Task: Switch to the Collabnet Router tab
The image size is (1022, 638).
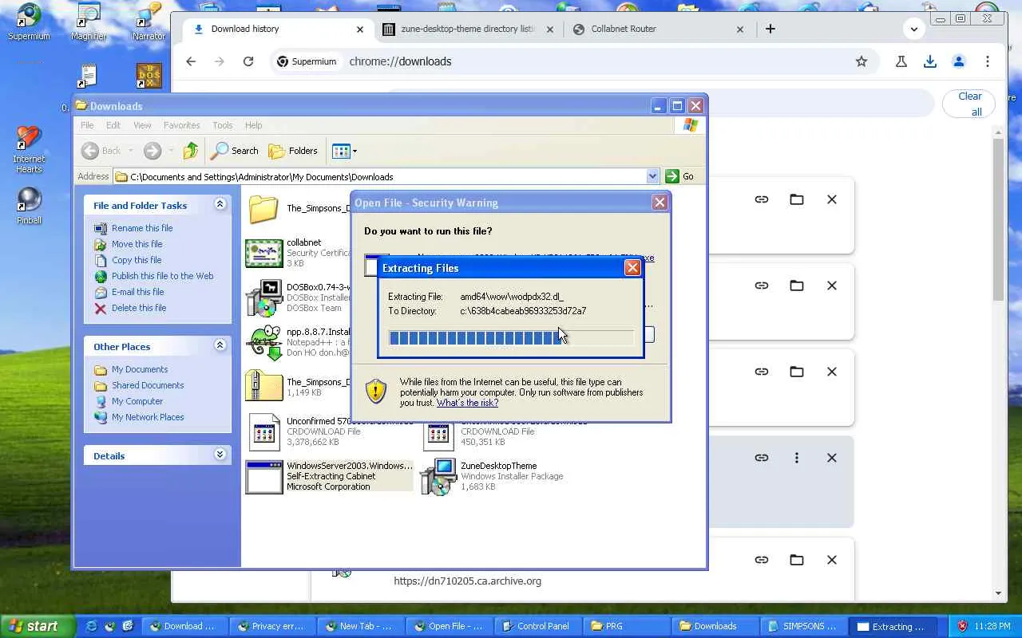Action: coord(659,29)
